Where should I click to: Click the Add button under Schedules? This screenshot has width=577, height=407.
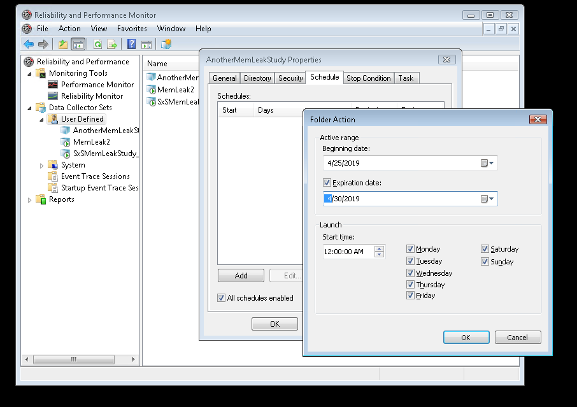point(241,275)
